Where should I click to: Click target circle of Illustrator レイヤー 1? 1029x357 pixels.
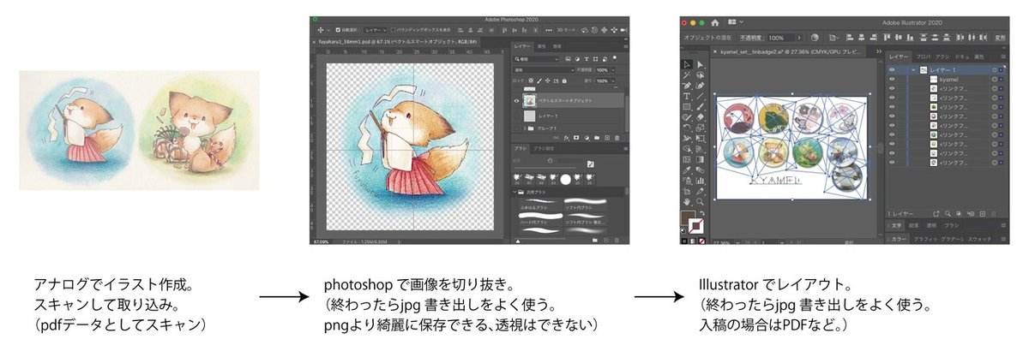(x=994, y=69)
